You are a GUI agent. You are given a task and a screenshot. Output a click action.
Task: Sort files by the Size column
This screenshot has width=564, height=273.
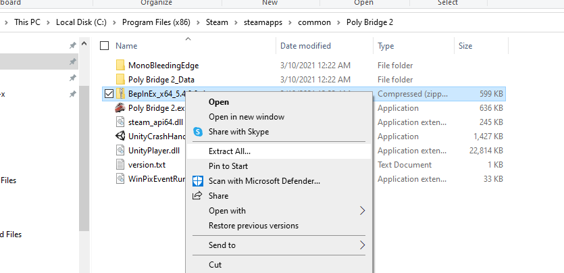(465, 46)
